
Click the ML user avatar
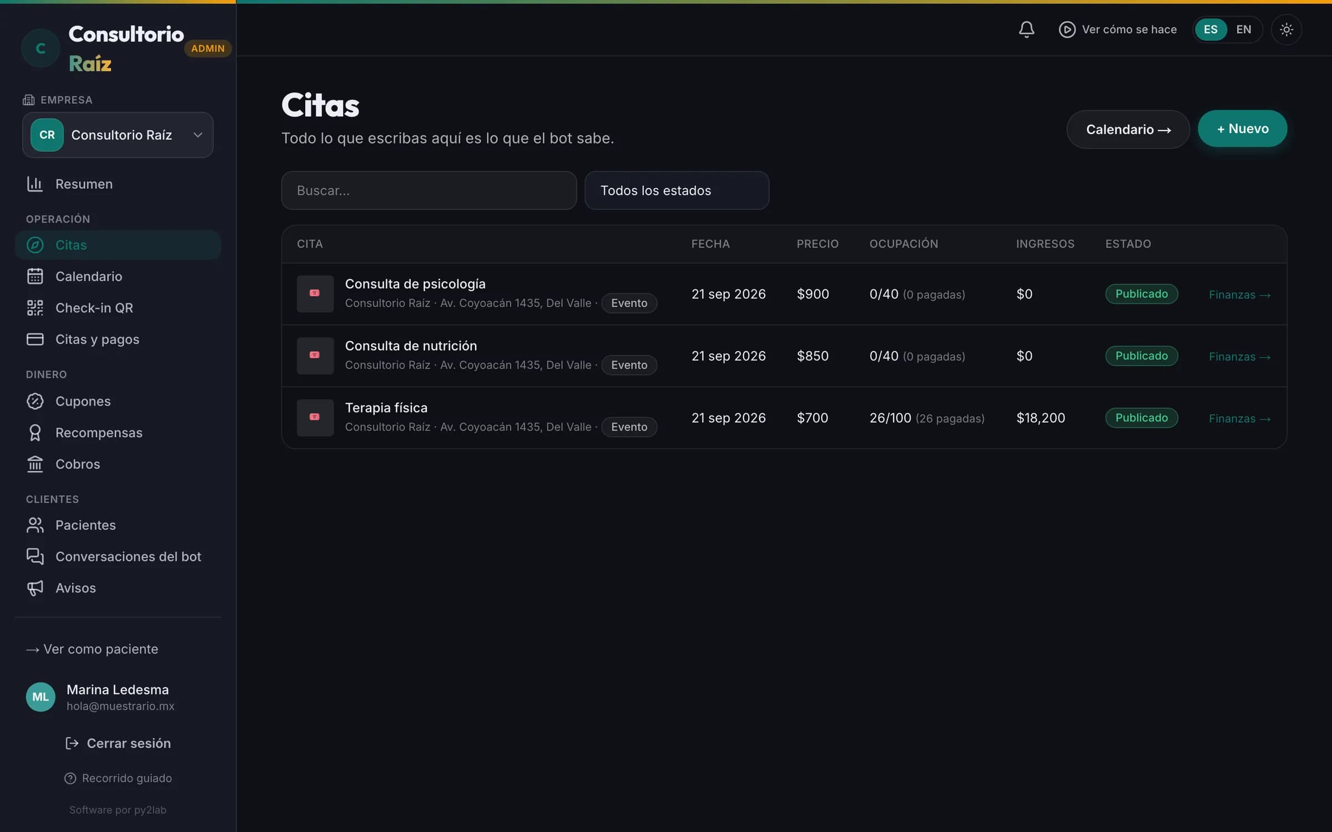coord(41,697)
